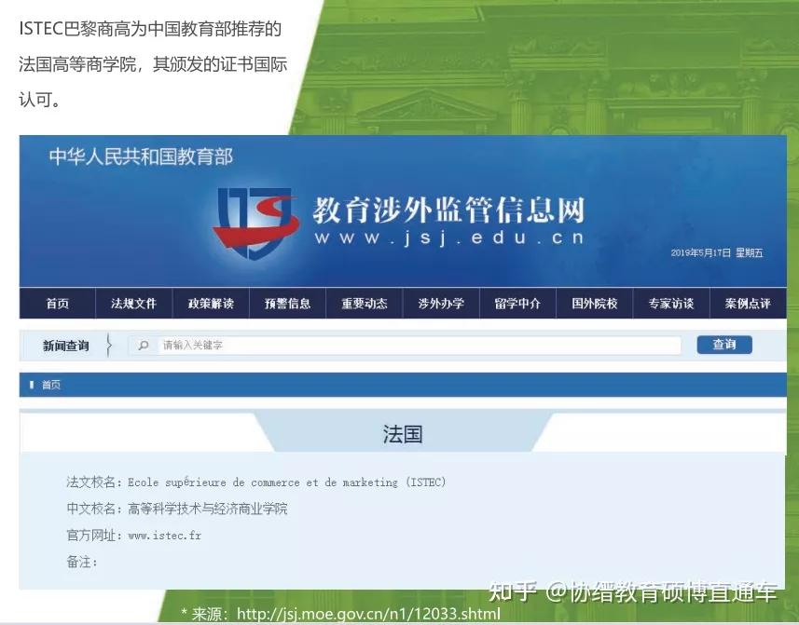Select 留学中介 in the navigation bar
The height and width of the screenshot is (625, 799).
[517, 303]
